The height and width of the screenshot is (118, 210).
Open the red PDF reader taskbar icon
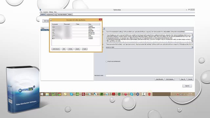[114, 94]
